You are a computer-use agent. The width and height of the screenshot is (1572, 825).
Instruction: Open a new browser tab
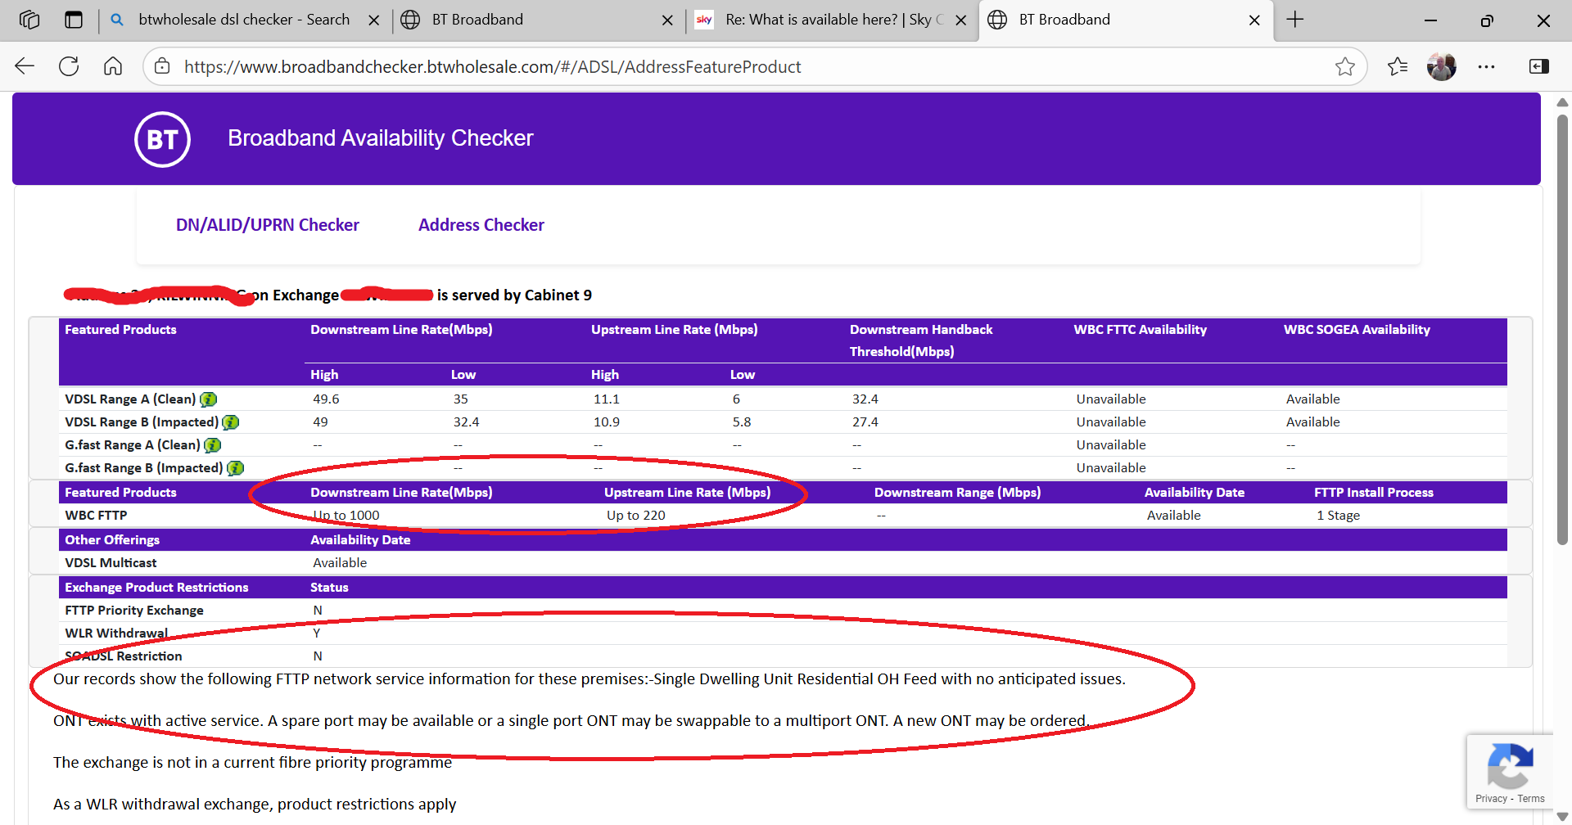[1295, 20]
